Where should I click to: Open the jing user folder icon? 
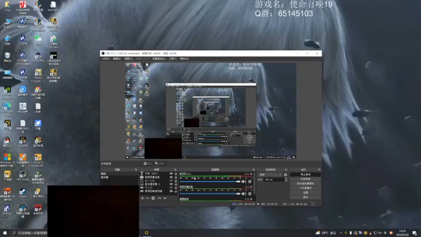(x=7, y=6)
